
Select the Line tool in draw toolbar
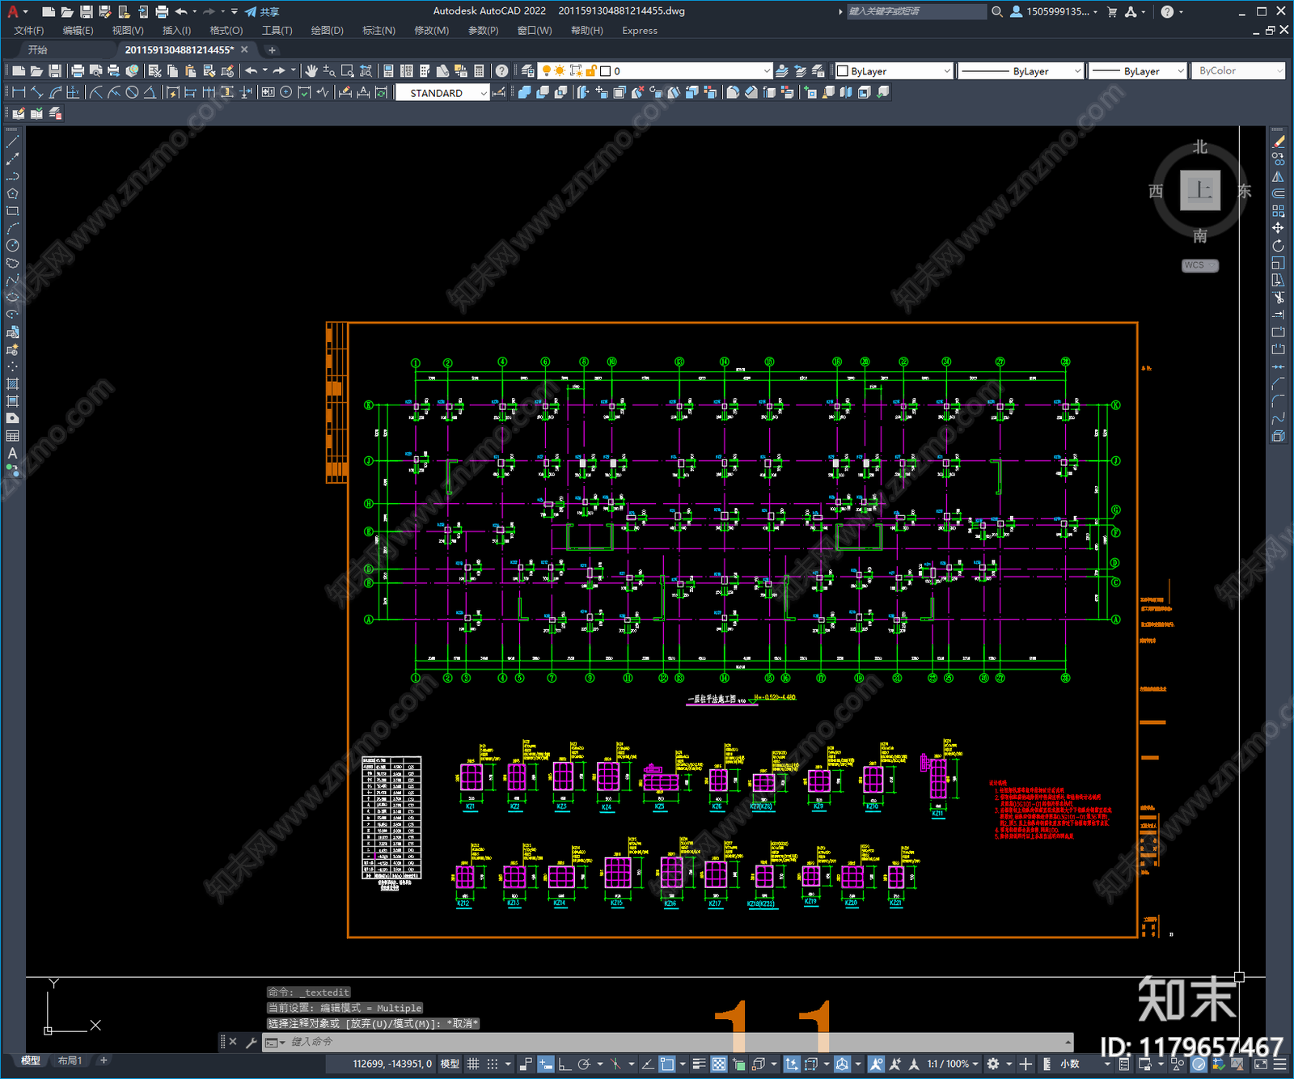pos(12,142)
